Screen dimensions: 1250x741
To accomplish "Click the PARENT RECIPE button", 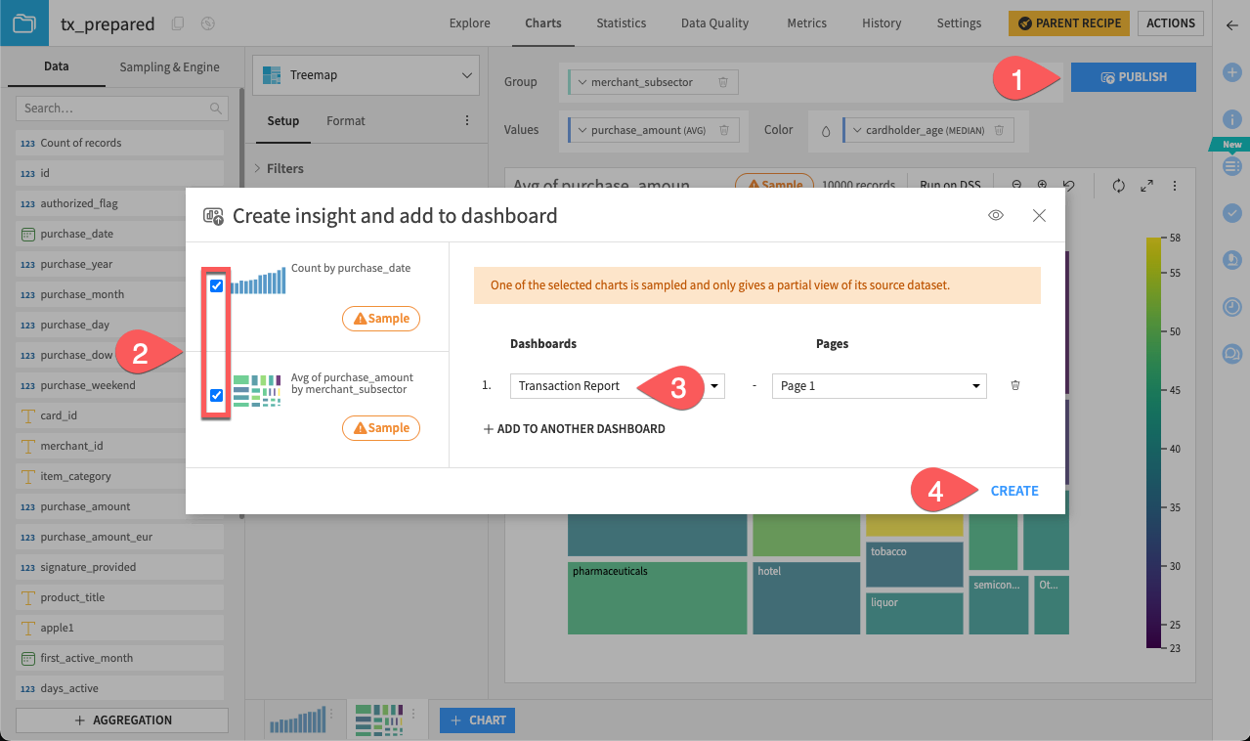I will coord(1069,23).
